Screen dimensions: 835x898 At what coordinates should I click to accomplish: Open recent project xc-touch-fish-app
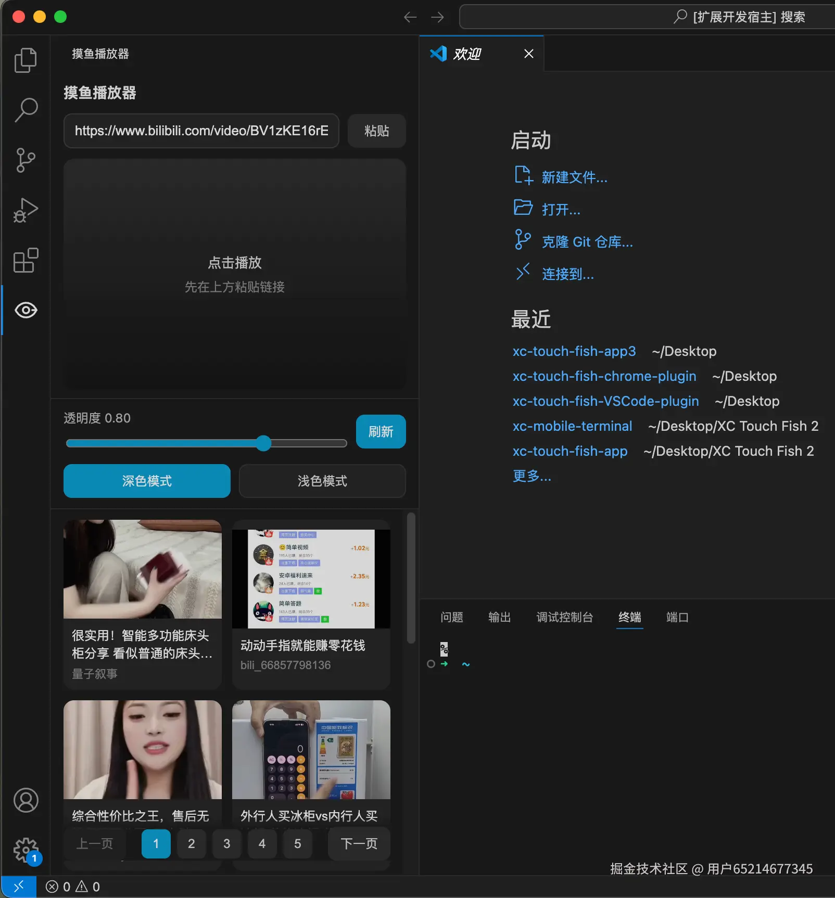tap(570, 451)
